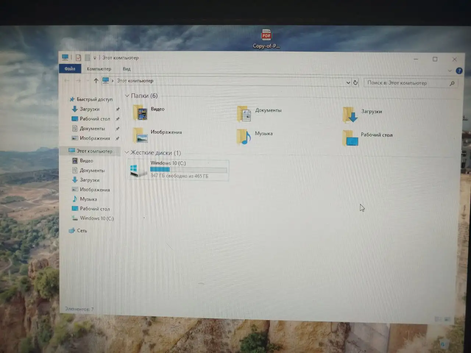This screenshot has height=353, width=471.
Task: Select the Рабочий стол folder in main pane
Action: coord(350,138)
